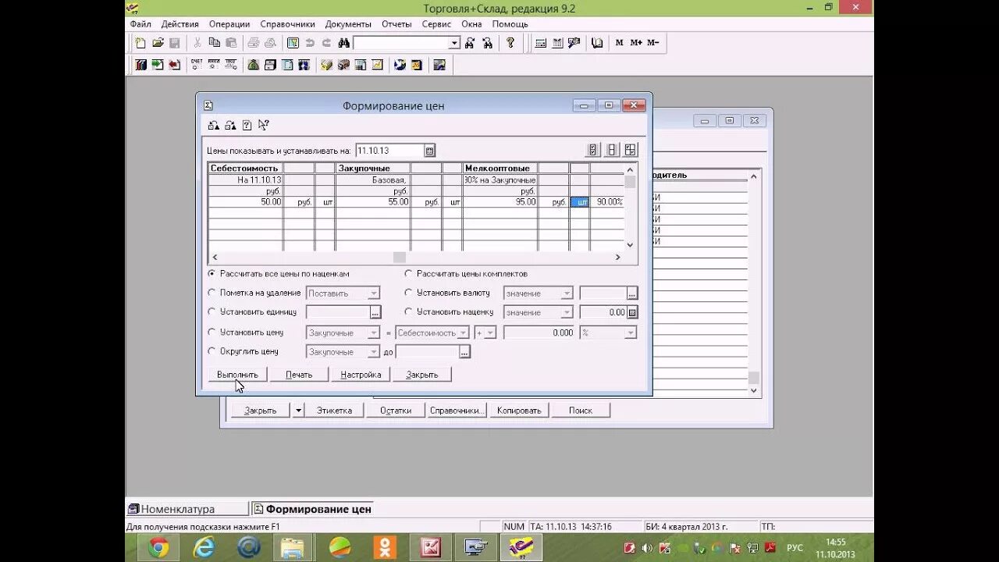Viewport: 999px width, 562px height.
Task: Click the M+ memory button
Action: [636, 43]
